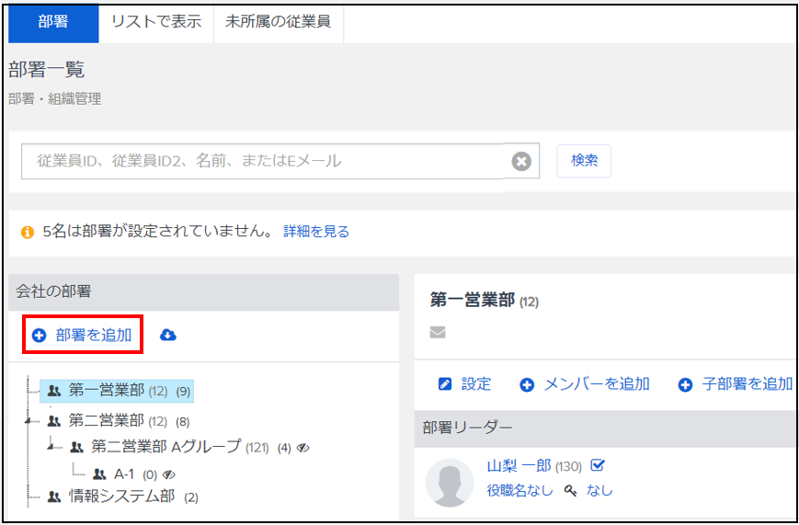Open the 未所属の従業員 tab
The image size is (799, 525).
tap(279, 22)
